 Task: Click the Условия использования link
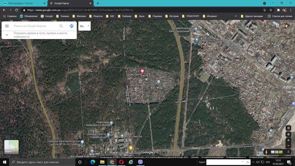click(212, 157)
